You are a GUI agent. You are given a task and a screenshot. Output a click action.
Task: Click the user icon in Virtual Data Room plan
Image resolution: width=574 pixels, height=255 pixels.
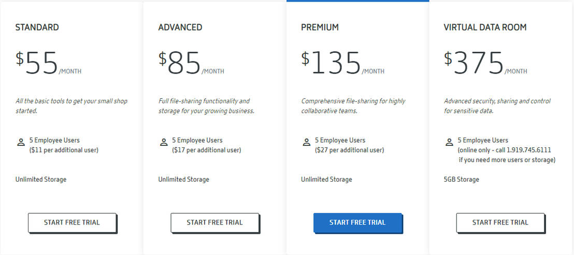(449, 142)
